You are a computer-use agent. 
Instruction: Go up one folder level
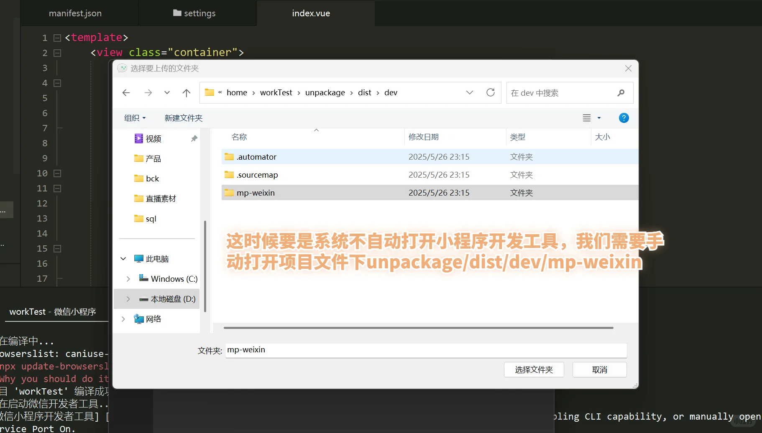point(186,92)
